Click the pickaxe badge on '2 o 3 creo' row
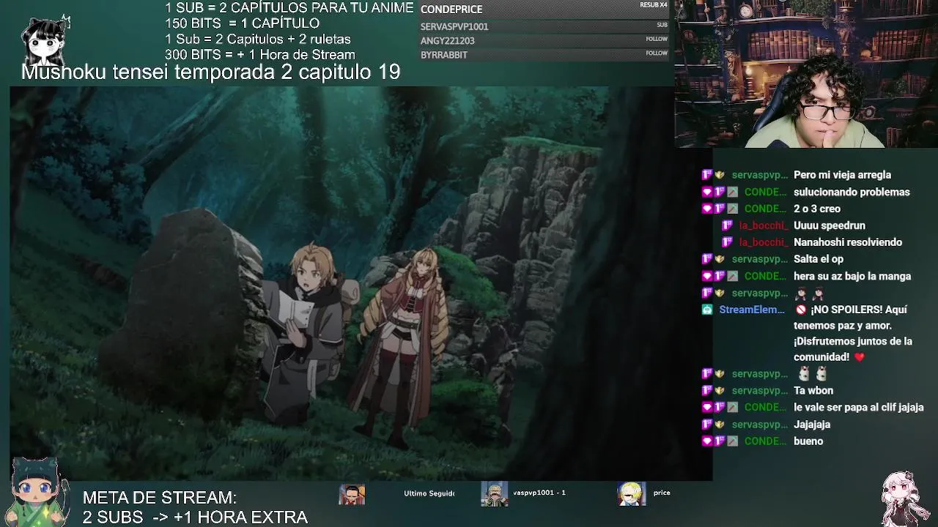 [x=732, y=209]
